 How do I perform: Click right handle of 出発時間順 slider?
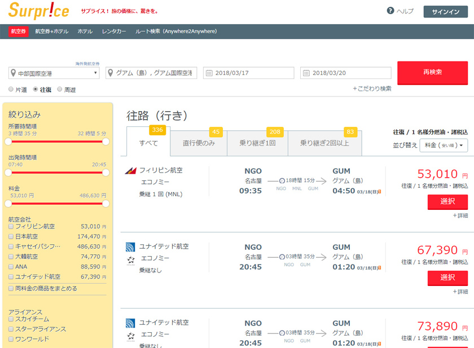point(106,173)
